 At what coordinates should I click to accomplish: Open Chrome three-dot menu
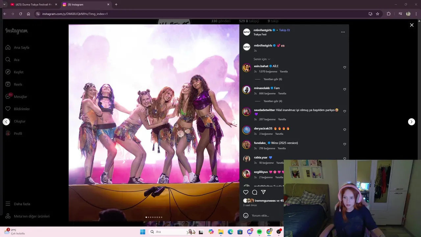click(x=416, y=14)
